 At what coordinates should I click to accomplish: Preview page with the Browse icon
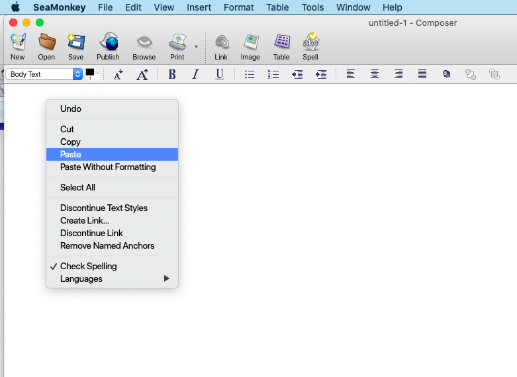[x=144, y=42]
